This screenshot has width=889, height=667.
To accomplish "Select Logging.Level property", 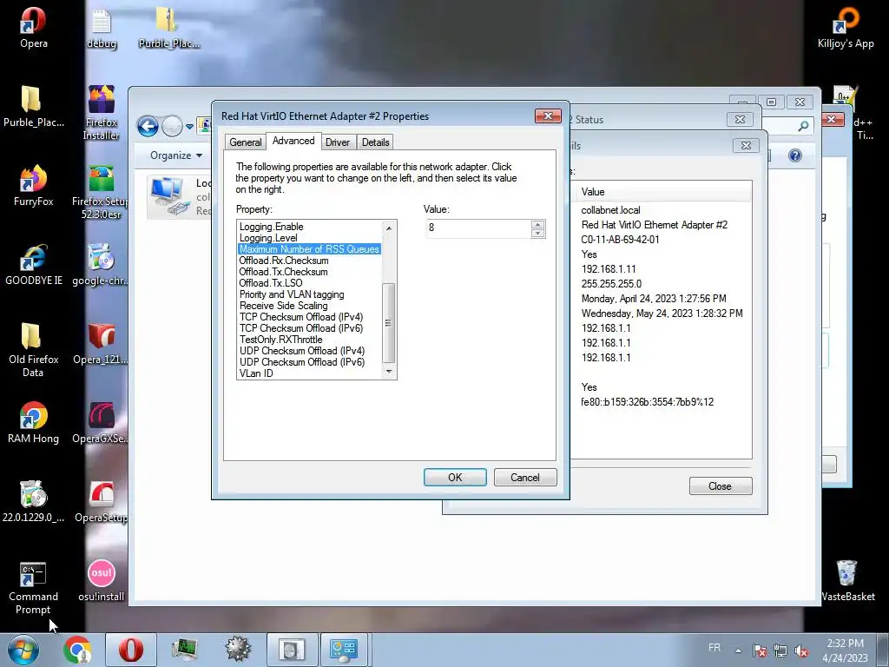I will point(310,238).
